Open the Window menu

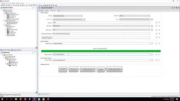18,3
